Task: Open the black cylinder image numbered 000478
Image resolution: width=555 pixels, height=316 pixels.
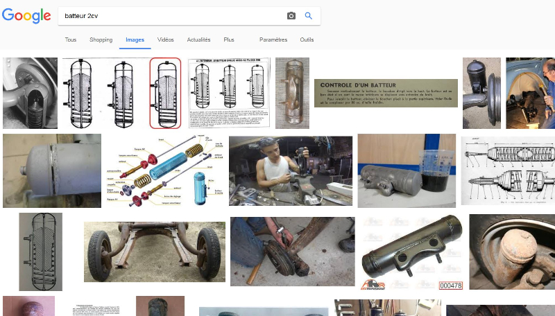Action: tap(412, 252)
